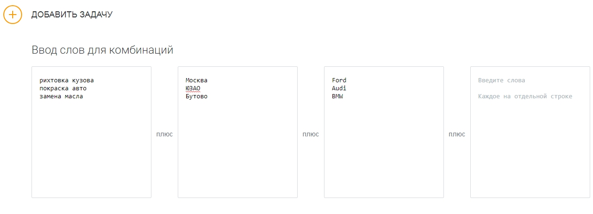Focus the empty "Введите слова" text box
The image size is (593, 214).
click(530, 141)
